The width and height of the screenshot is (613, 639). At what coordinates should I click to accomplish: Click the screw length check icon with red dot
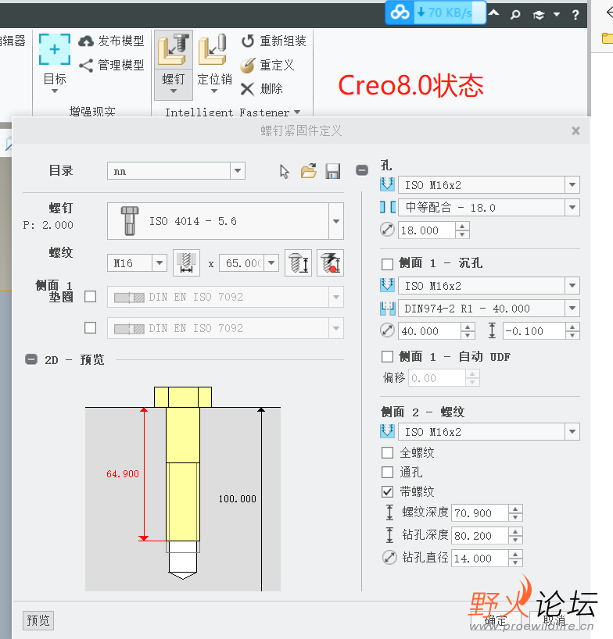(330, 262)
